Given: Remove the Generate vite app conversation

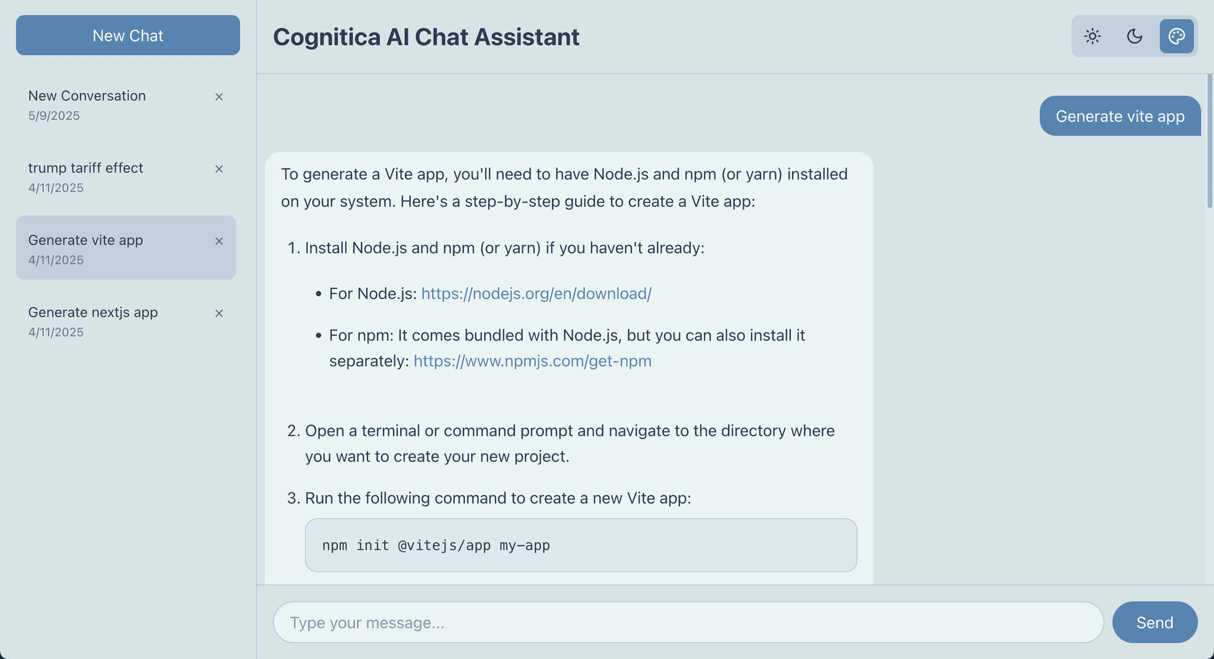Looking at the screenshot, I should pos(219,241).
